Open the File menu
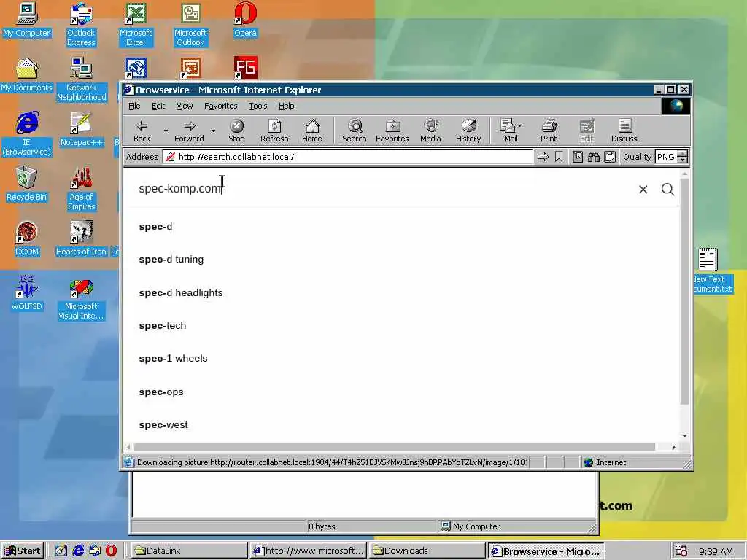 tap(134, 106)
